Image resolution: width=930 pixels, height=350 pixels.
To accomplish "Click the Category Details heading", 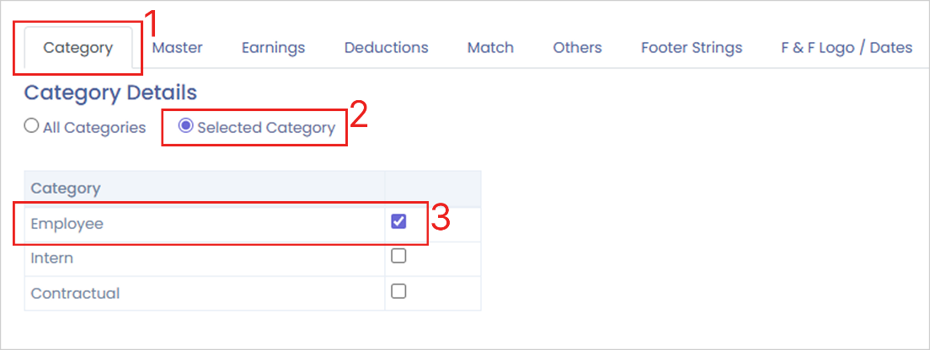I will click(110, 93).
